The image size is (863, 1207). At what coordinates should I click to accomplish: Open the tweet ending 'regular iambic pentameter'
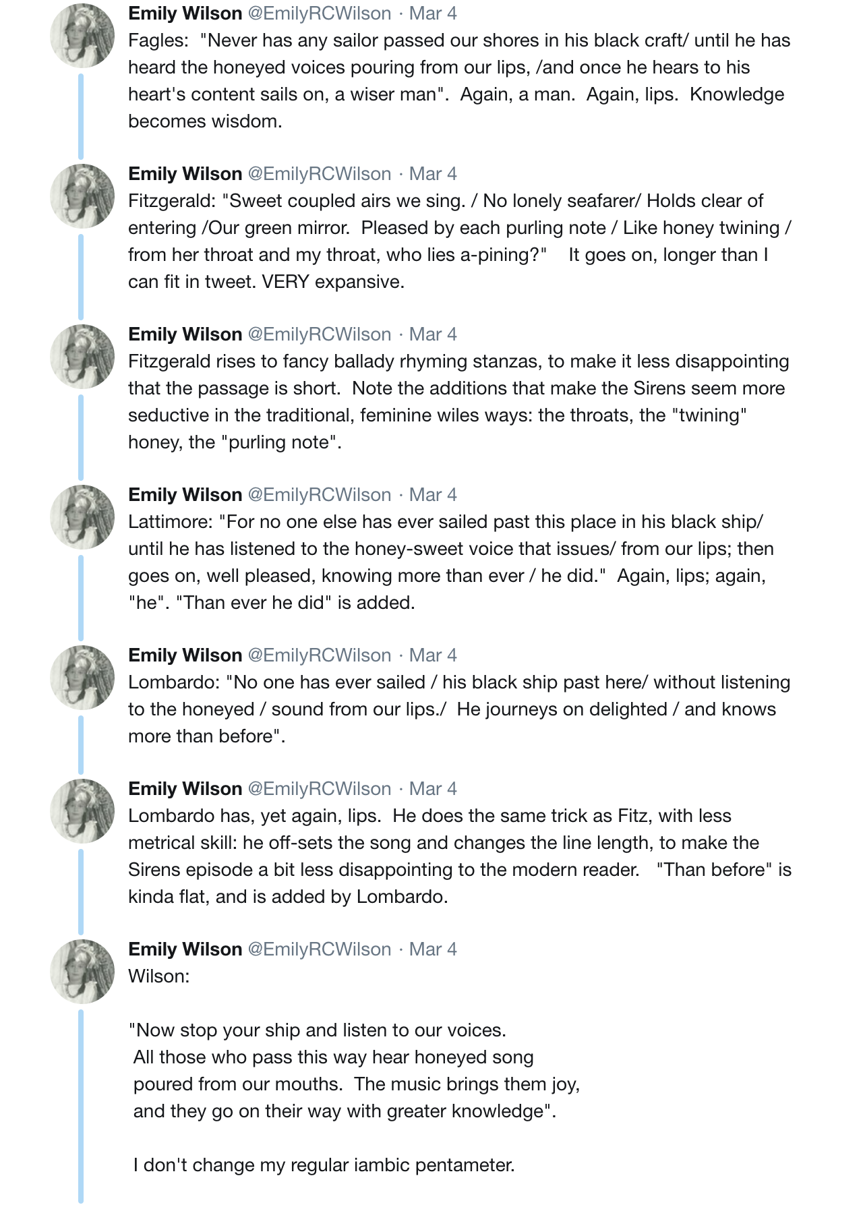pyautogui.click(x=324, y=1165)
